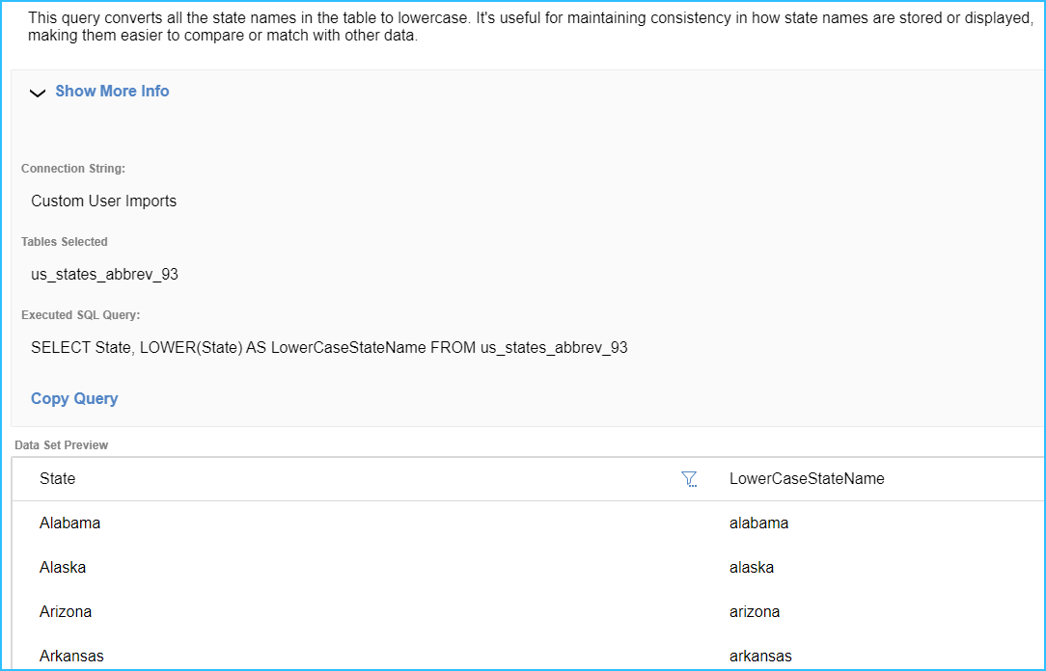The width and height of the screenshot is (1046, 671).
Task: Click the Executed SQL Query label
Action: [80, 315]
